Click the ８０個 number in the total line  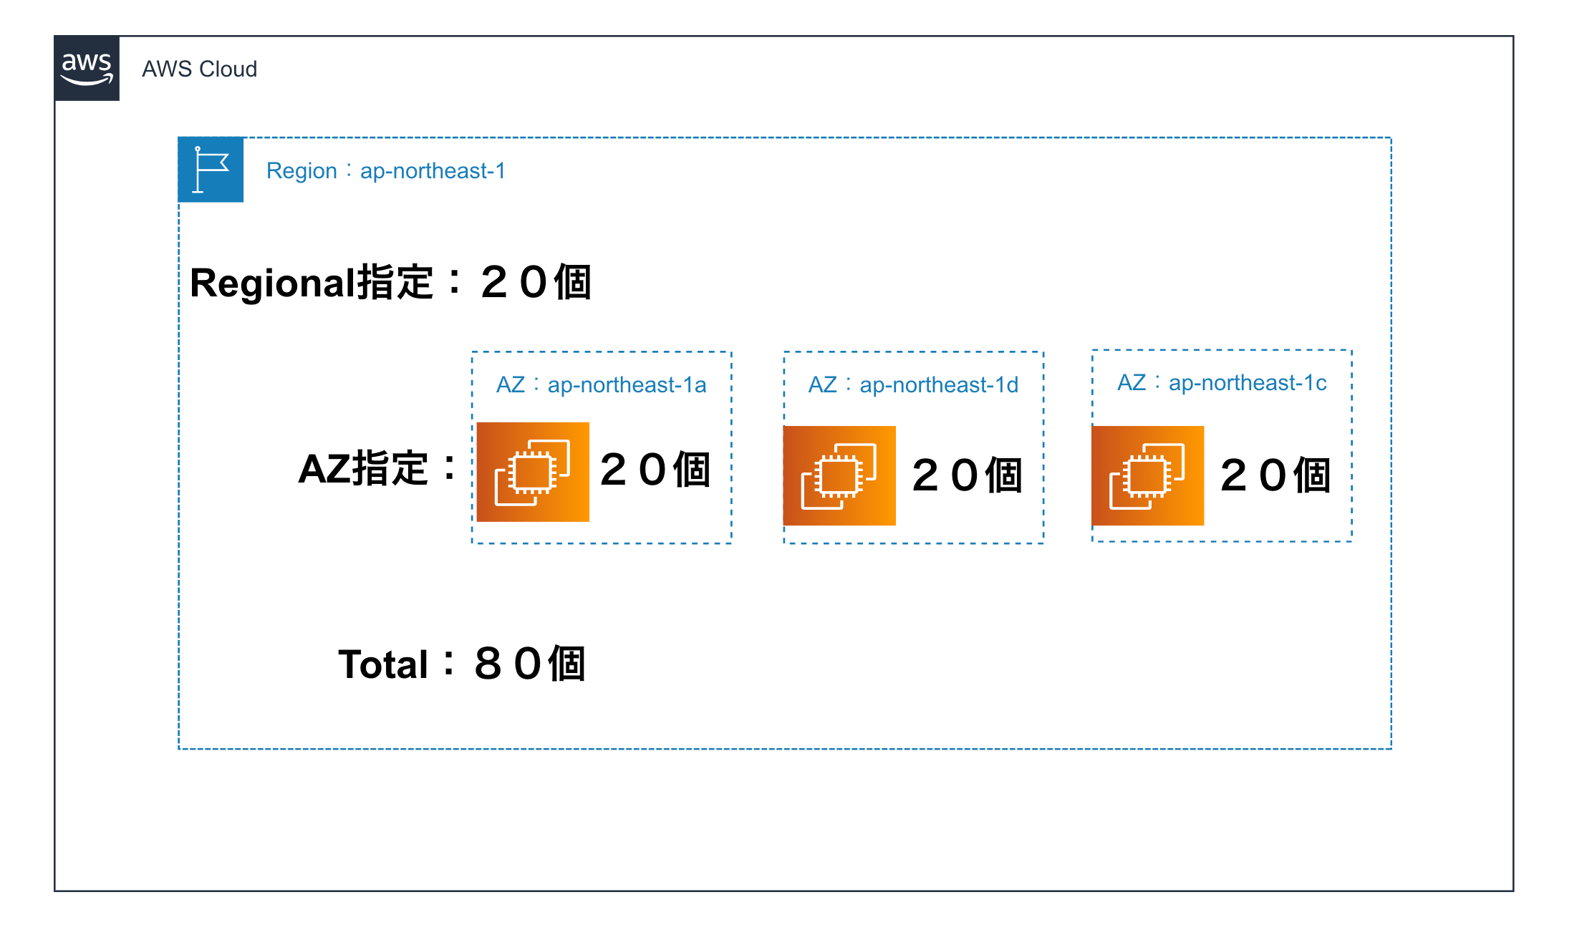tap(529, 664)
